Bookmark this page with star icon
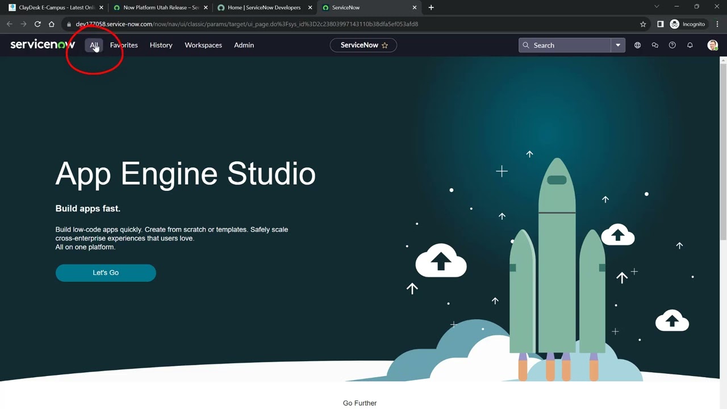Viewport: 727px width, 409px height. tap(643, 24)
